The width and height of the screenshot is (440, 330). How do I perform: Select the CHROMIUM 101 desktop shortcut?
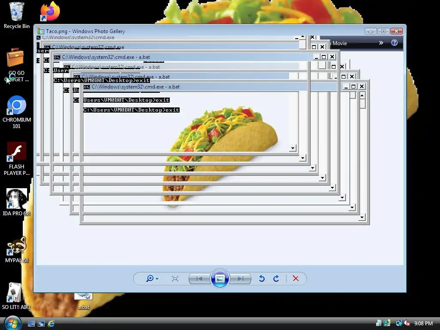tap(16, 112)
